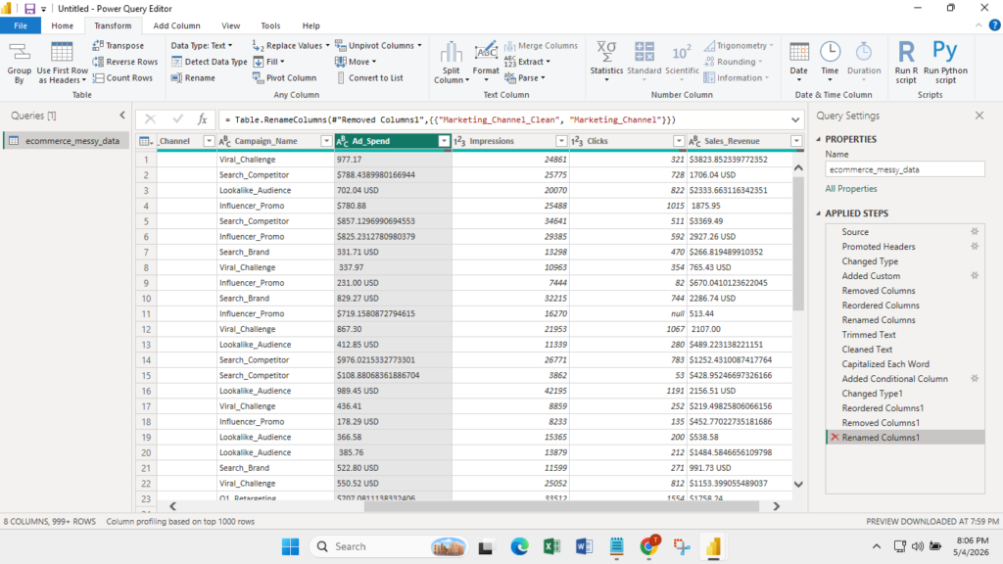The image size is (1003, 564).
Task: Switch to the Help tab
Action: [310, 25]
